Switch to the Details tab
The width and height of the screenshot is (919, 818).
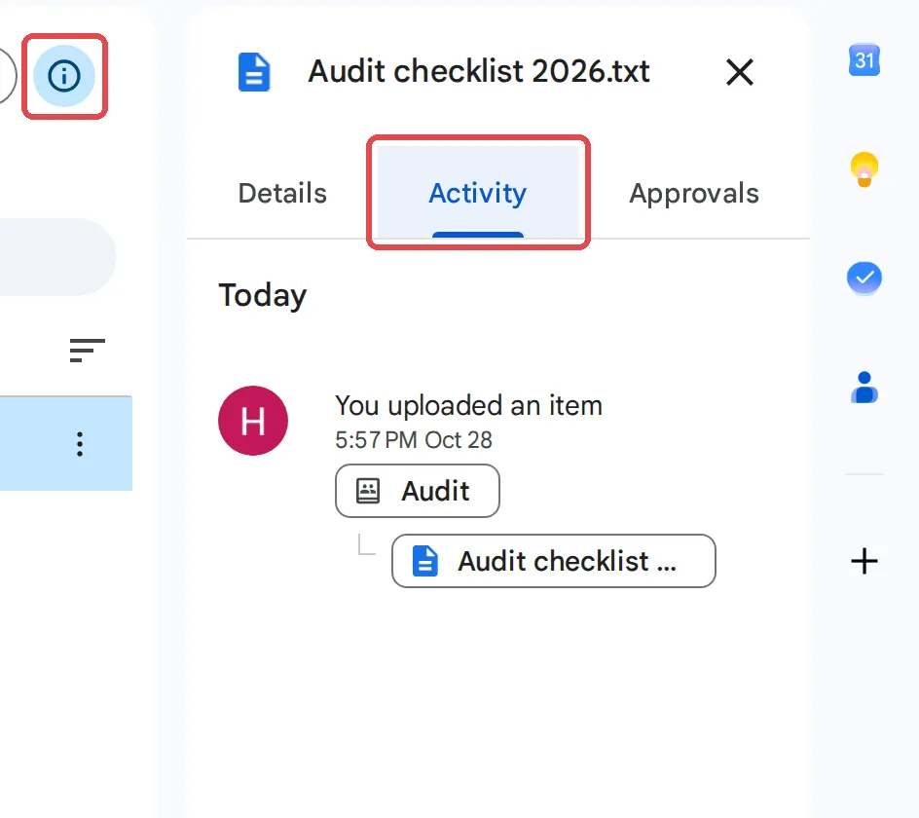pyautogui.click(x=282, y=194)
